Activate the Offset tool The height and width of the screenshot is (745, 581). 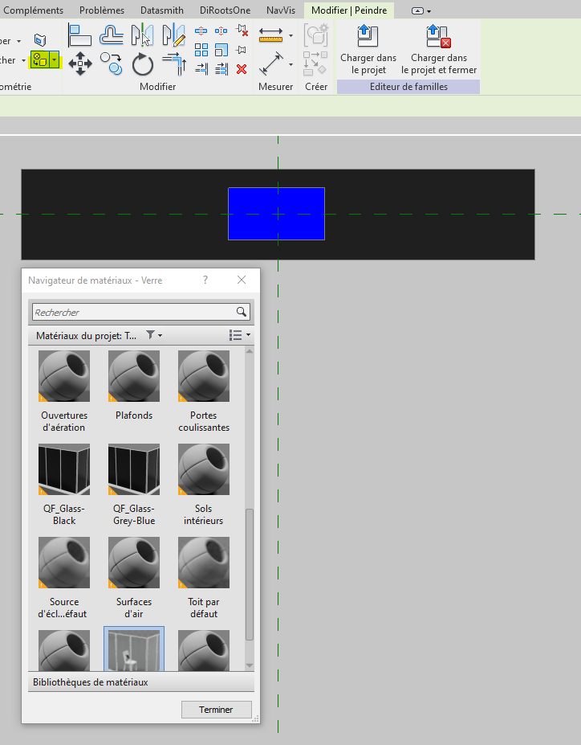tap(112, 36)
